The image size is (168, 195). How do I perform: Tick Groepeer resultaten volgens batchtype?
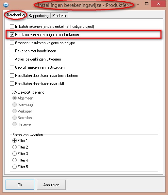coord(12,43)
